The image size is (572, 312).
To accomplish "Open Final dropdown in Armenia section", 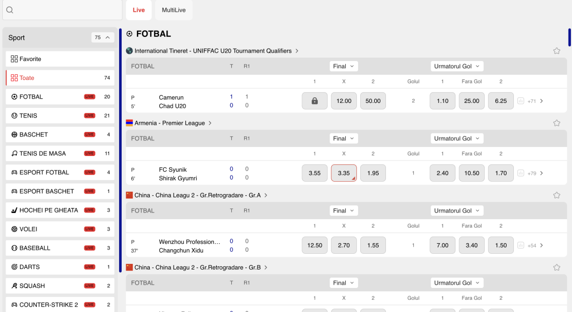I will click(344, 139).
